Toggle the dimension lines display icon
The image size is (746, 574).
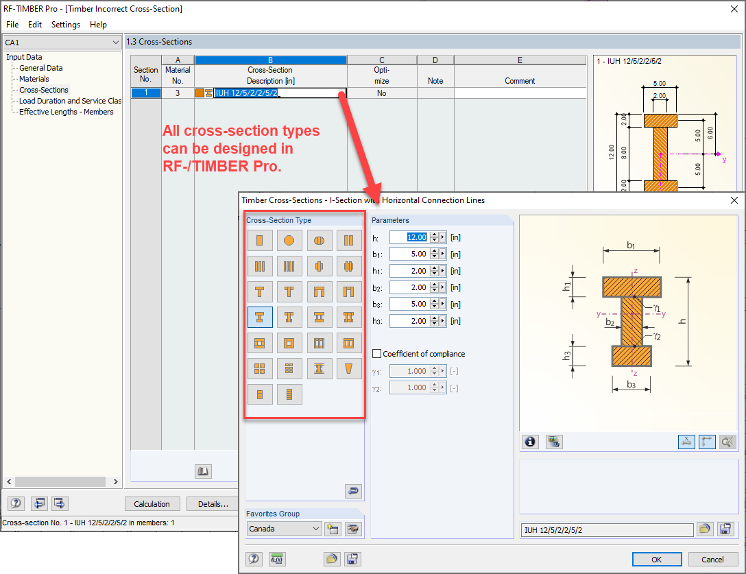point(686,442)
